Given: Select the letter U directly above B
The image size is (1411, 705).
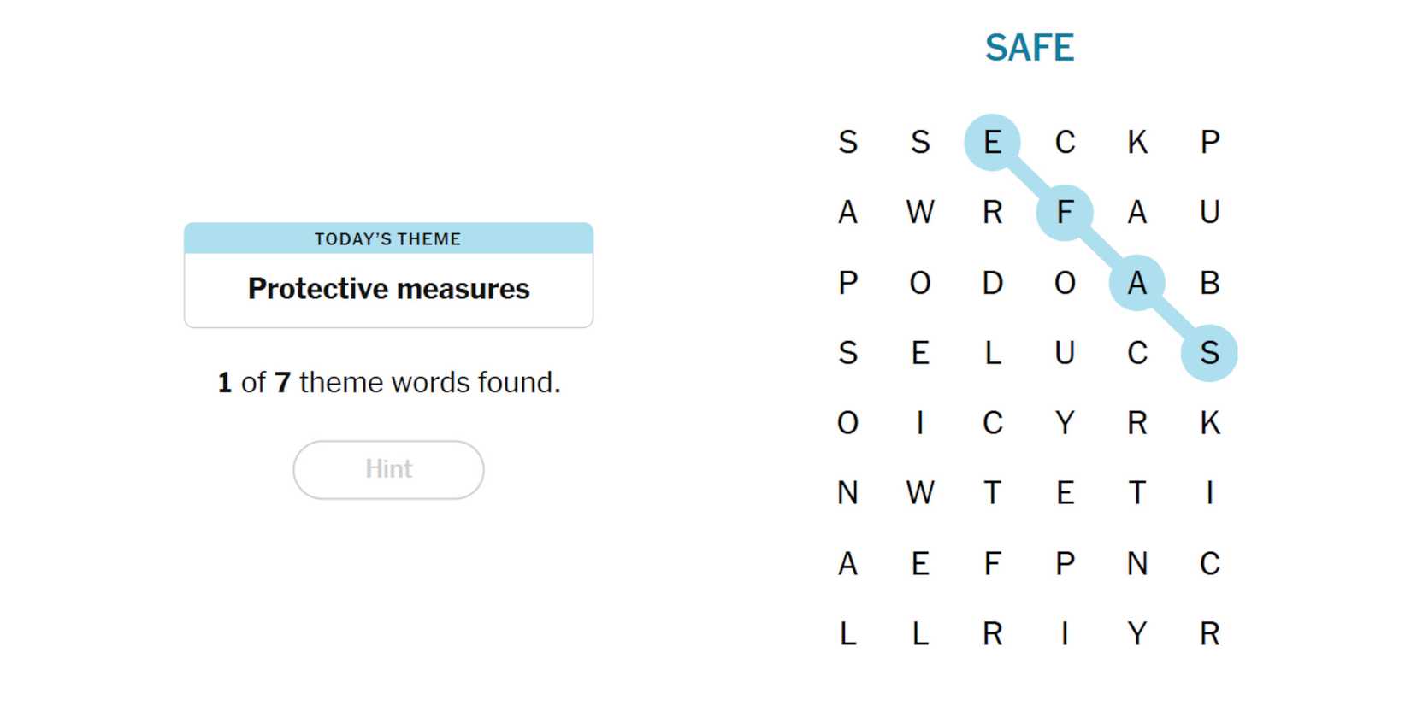Looking at the screenshot, I should tap(1209, 212).
